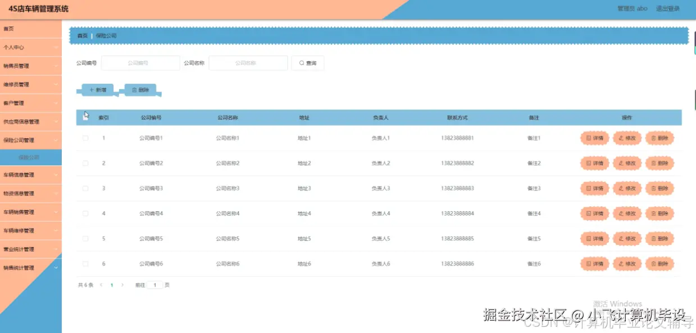Click the 修改 icon on 公司编号5 row
The image size is (696, 333).
tap(626, 238)
